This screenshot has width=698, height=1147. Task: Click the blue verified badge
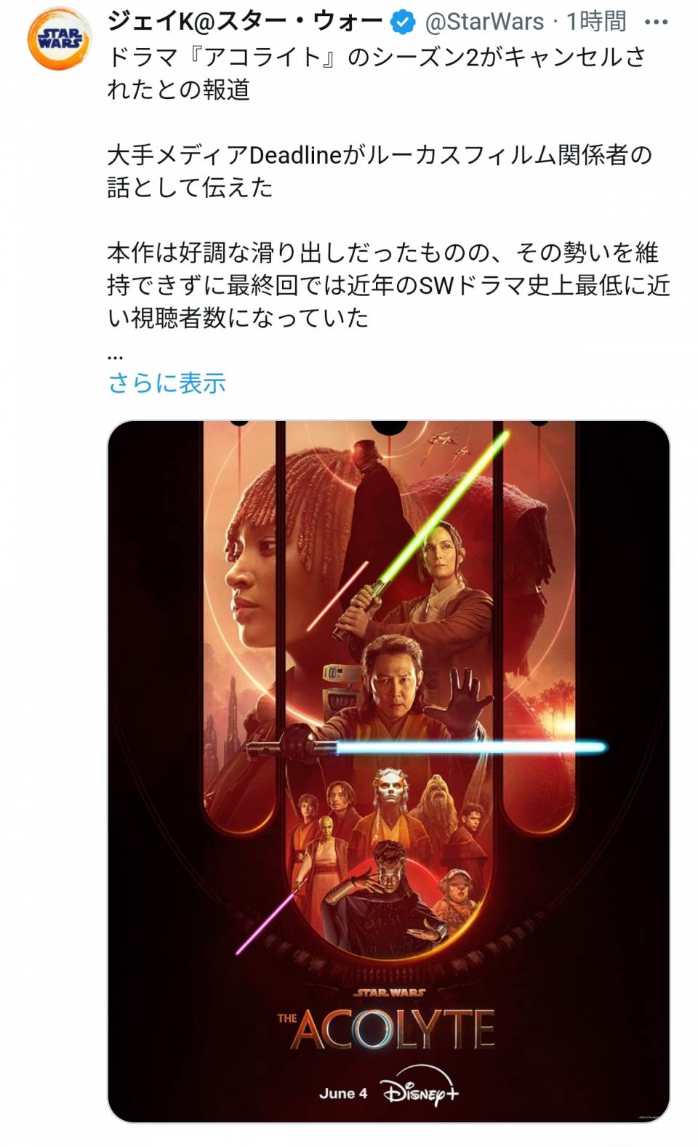[403, 23]
